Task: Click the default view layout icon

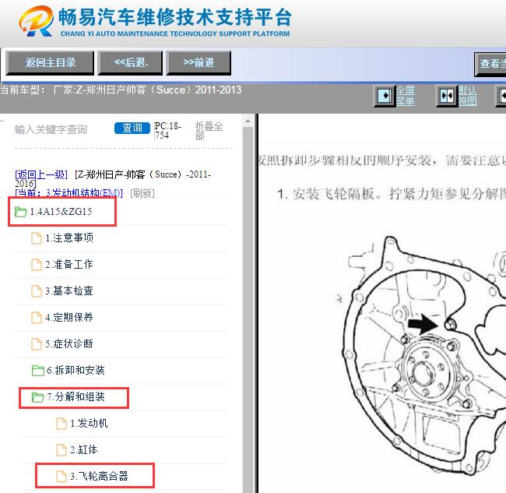Action: (x=447, y=96)
